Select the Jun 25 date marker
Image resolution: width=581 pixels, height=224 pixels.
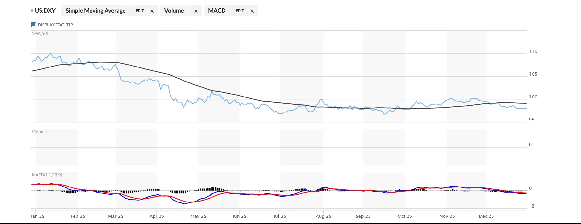coord(239,216)
